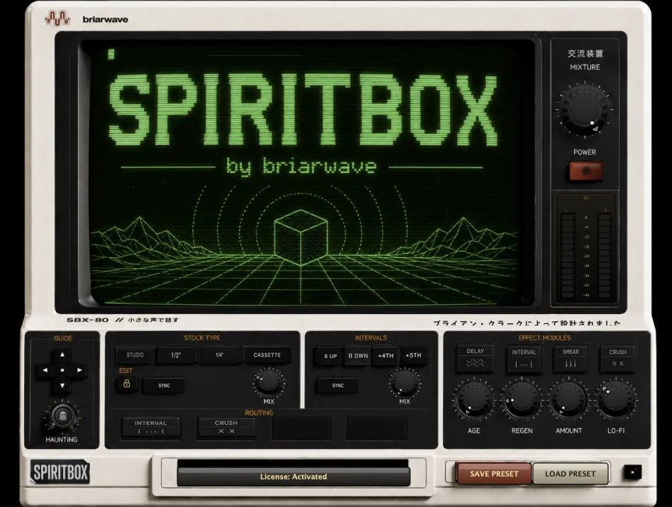672x507 pixels.
Task: Toggle the red Power button
Action: [x=585, y=171]
